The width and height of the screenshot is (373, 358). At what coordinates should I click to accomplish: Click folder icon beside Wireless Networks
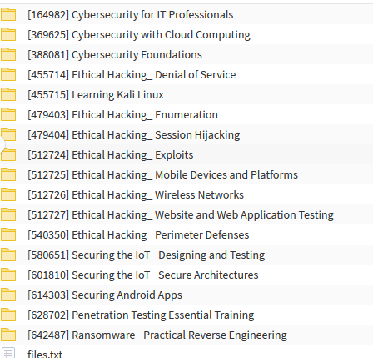(8, 194)
